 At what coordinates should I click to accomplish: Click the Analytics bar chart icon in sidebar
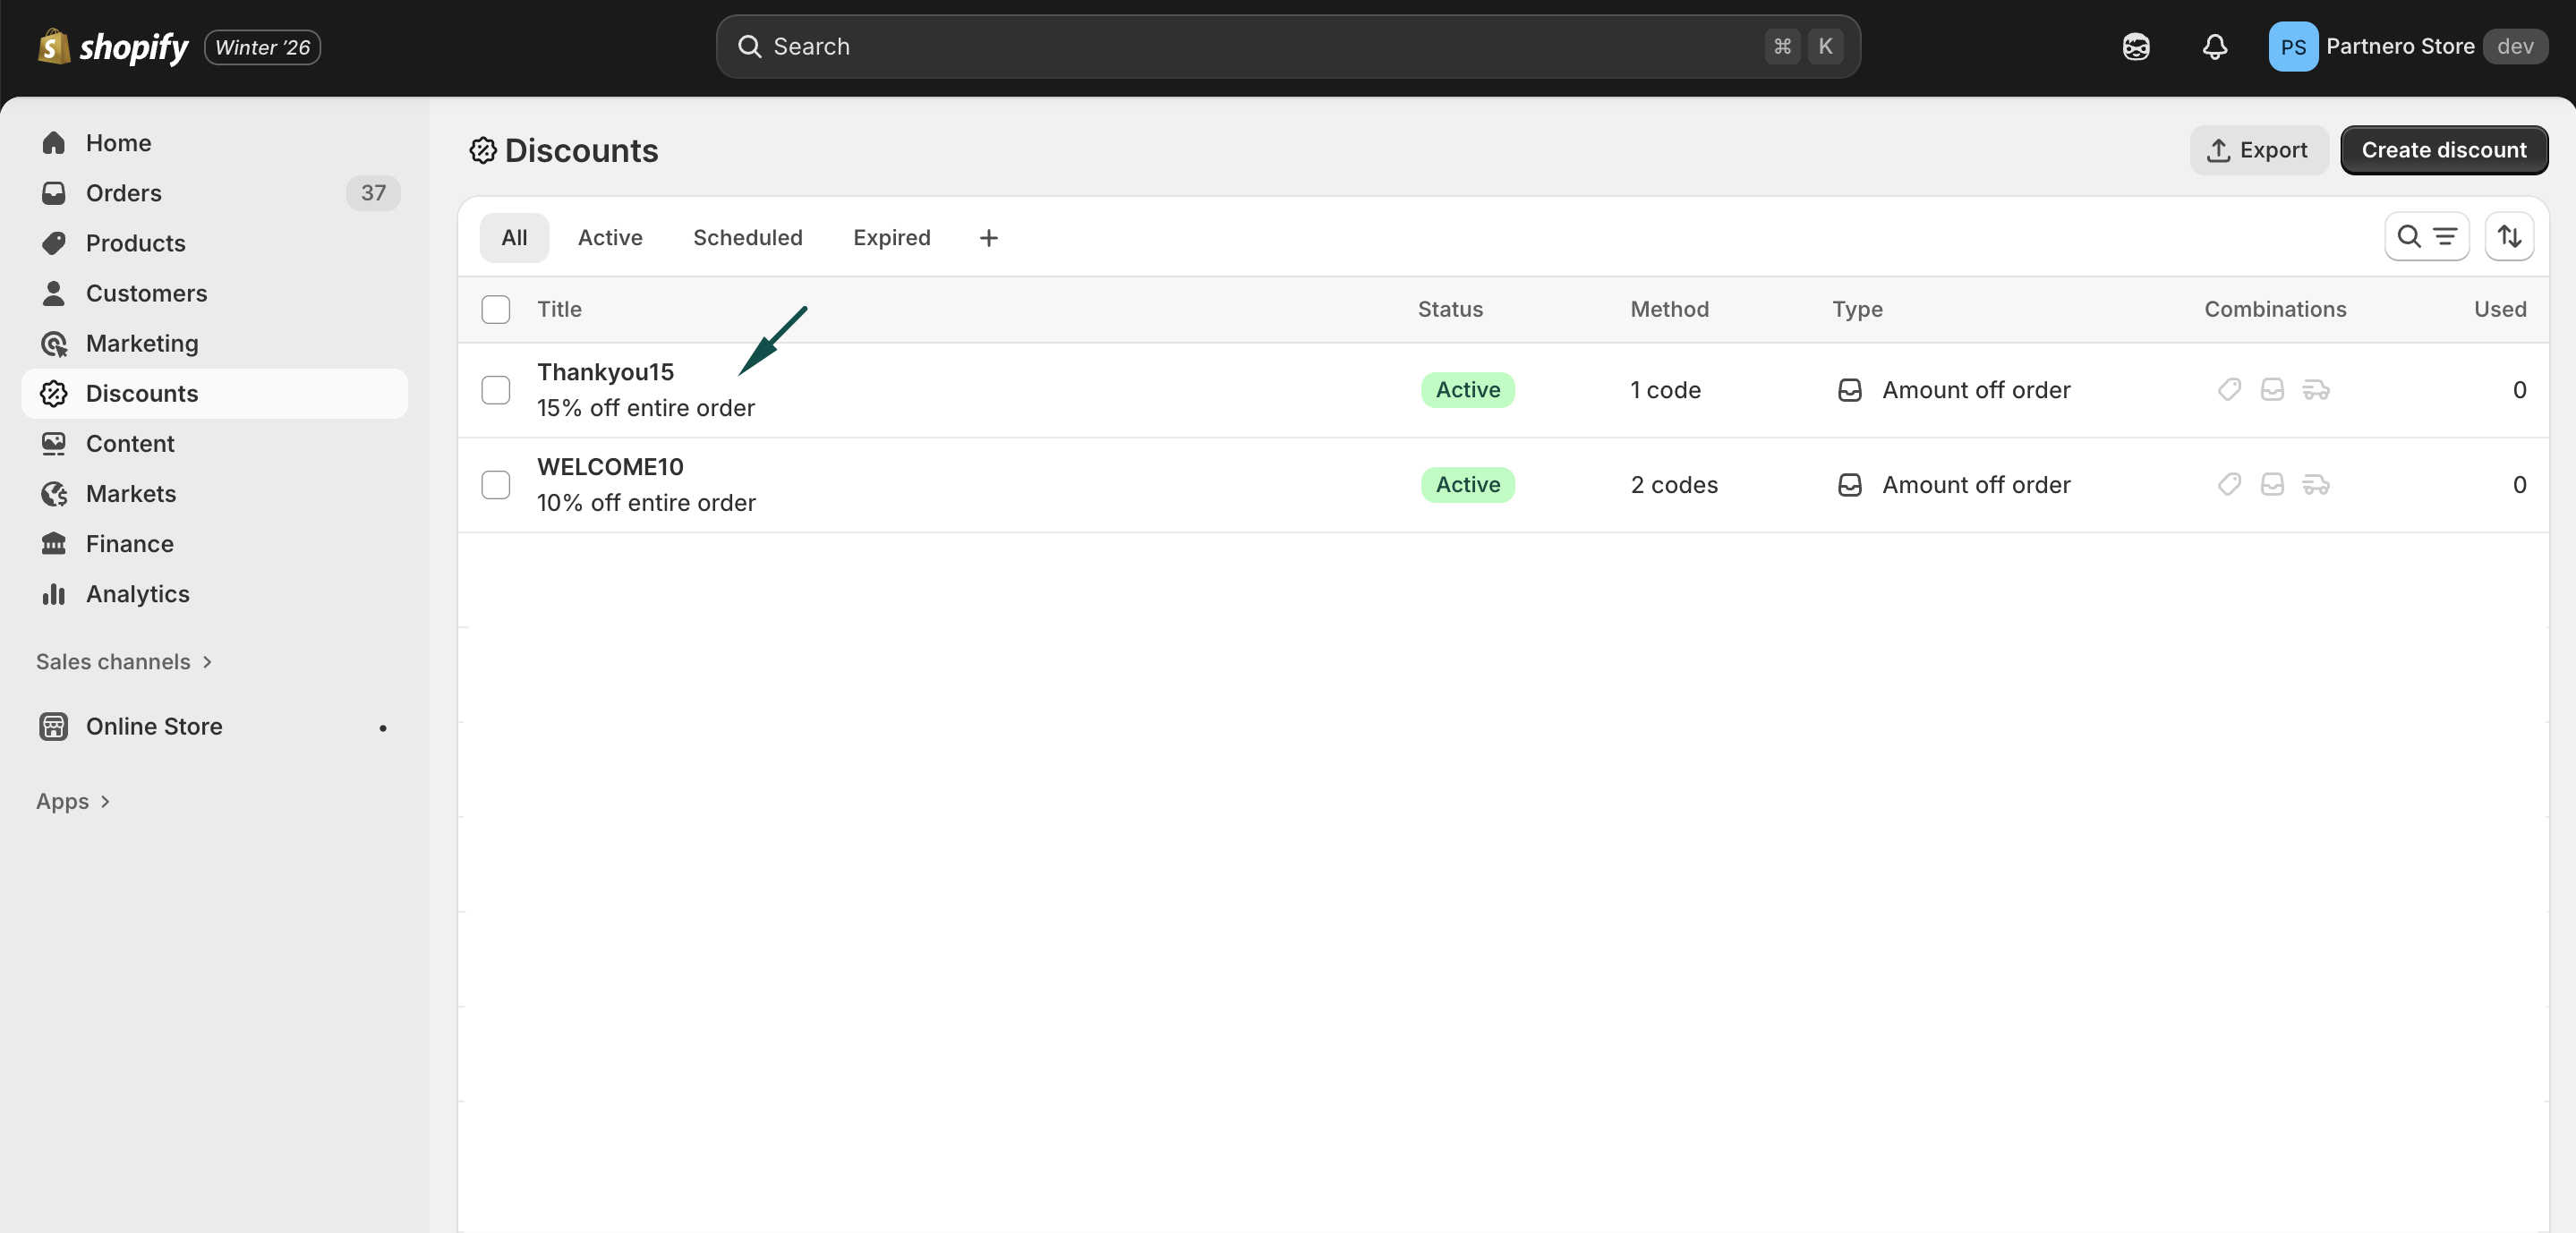(x=54, y=594)
